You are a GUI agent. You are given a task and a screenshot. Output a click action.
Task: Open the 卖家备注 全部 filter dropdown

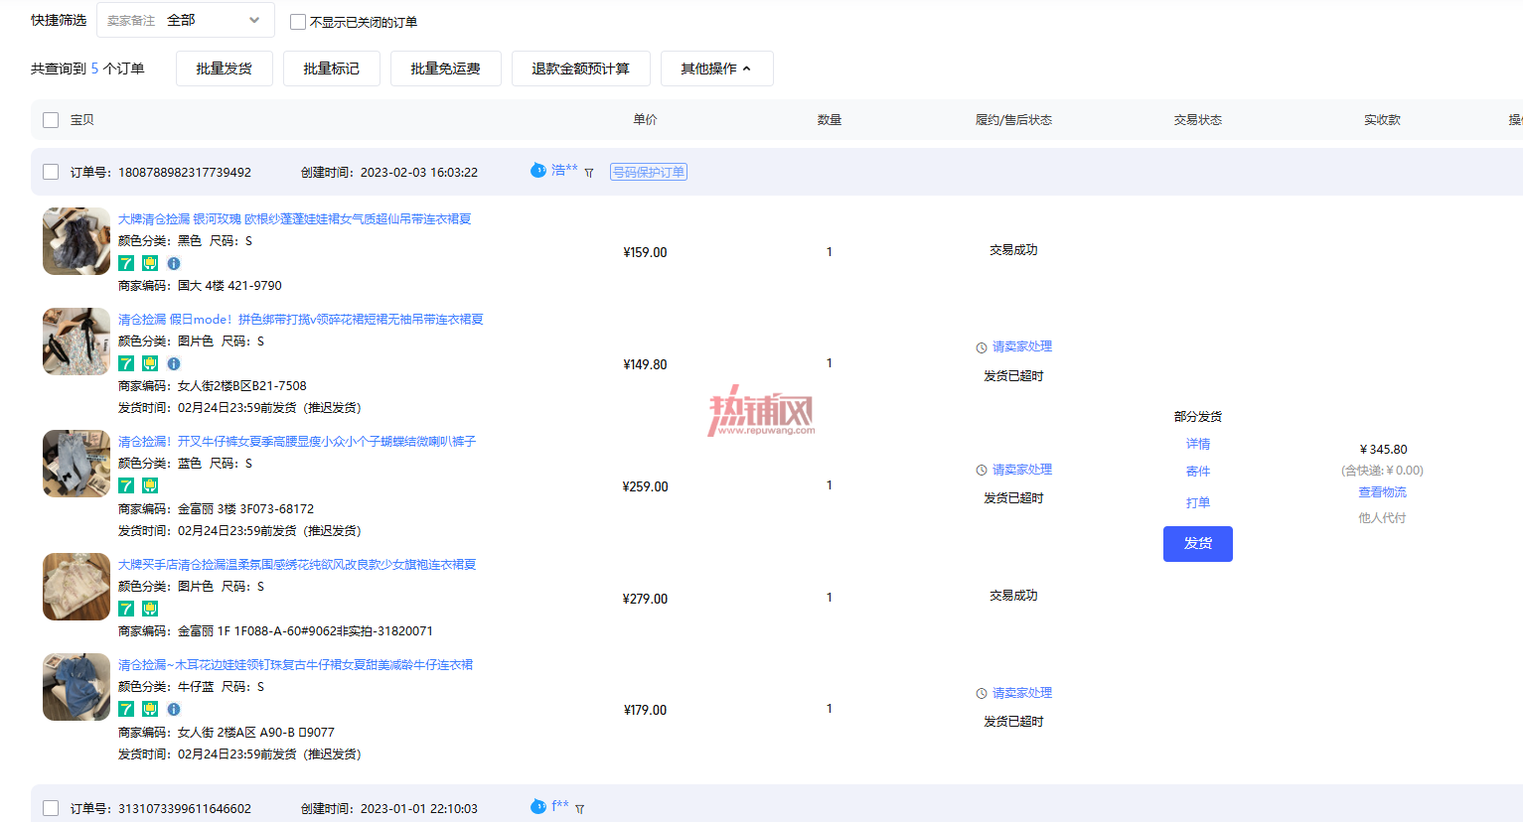coord(185,20)
